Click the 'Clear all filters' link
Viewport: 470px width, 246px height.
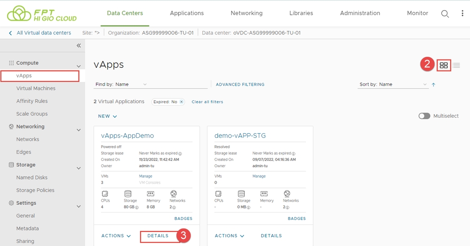pos(207,102)
